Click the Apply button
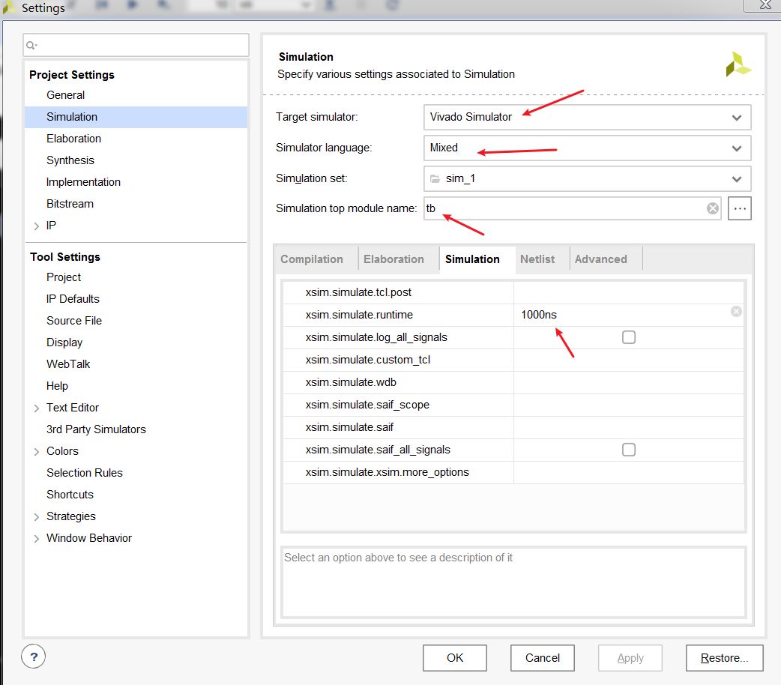Viewport: 781px width, 685px height. coord(630,658)
